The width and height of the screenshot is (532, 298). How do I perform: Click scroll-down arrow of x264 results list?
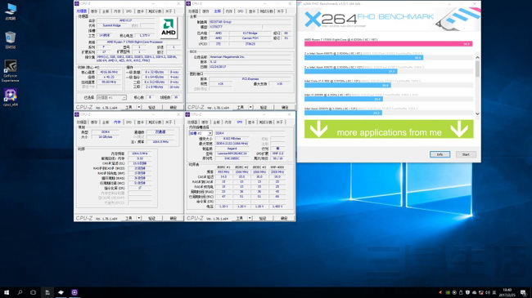(x=477, y=113)
